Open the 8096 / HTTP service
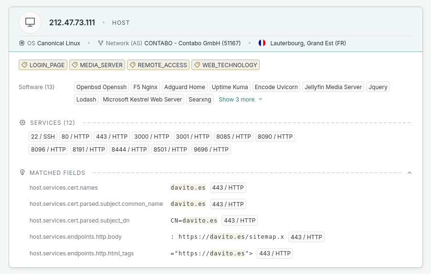431x274 pixels. (x=48, y=149)
